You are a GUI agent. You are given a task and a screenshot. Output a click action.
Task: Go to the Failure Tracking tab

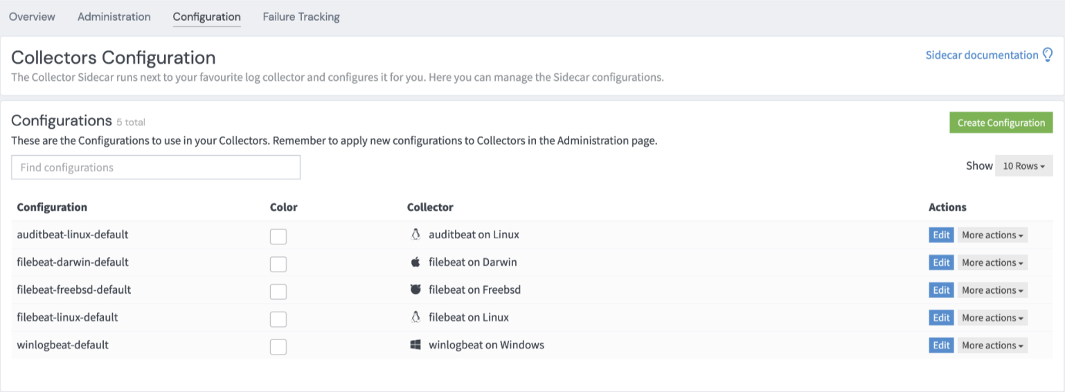301,17
